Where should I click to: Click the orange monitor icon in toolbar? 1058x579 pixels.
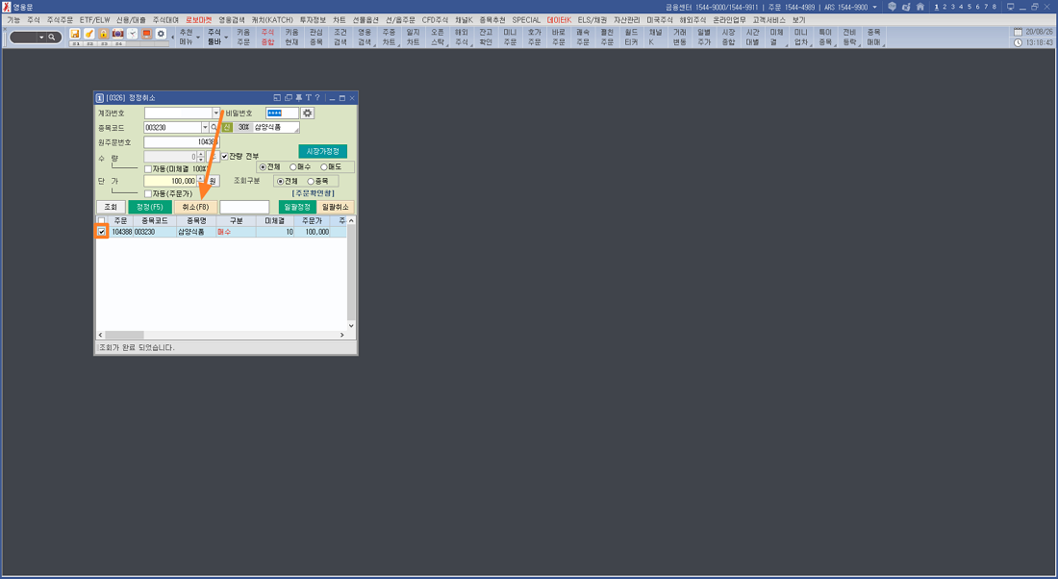tap(146, 34)
